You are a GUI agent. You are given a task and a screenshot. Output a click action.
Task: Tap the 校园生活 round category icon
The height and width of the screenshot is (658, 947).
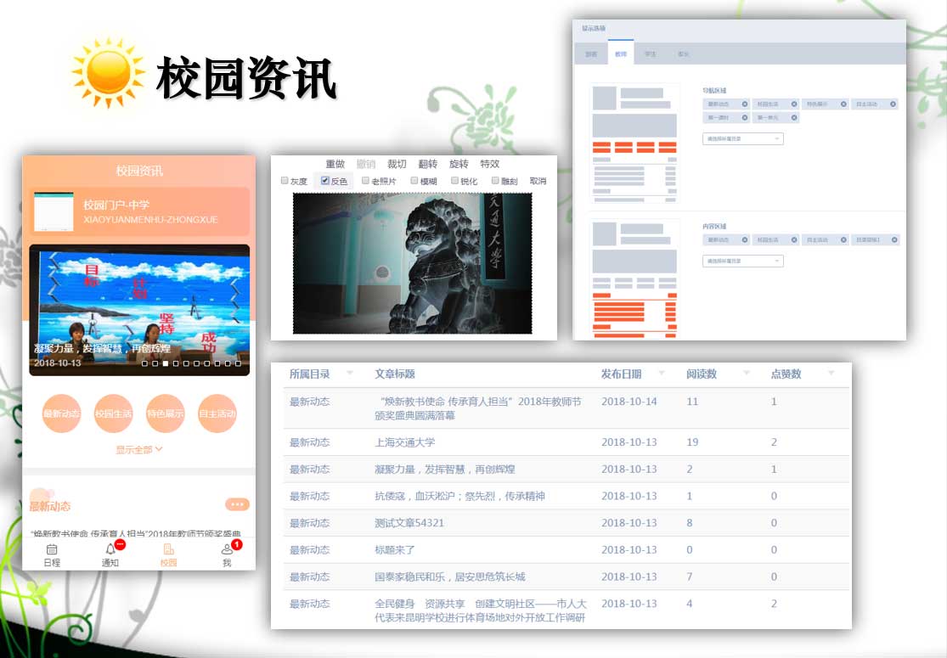[114, 414]
